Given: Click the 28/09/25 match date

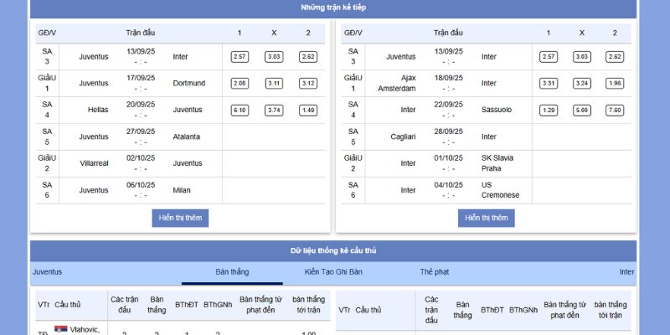Looking at the screenshot, I should pyautogui.click(x=448, y=131).
